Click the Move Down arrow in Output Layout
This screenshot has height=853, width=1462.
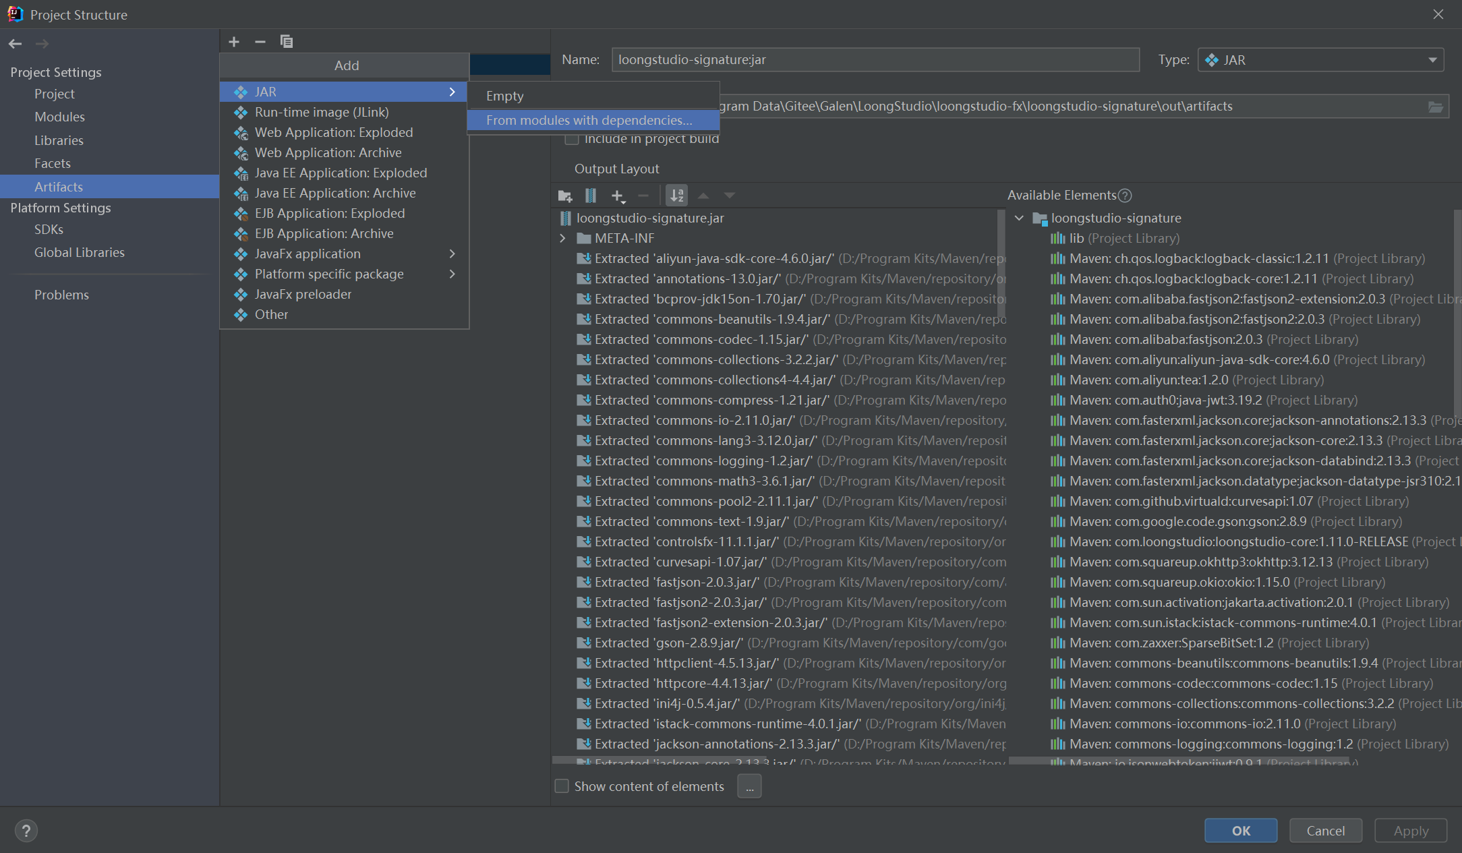click(730, 196)
